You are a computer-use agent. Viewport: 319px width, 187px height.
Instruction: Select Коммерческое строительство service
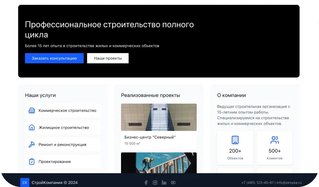[x=67, y=110]
